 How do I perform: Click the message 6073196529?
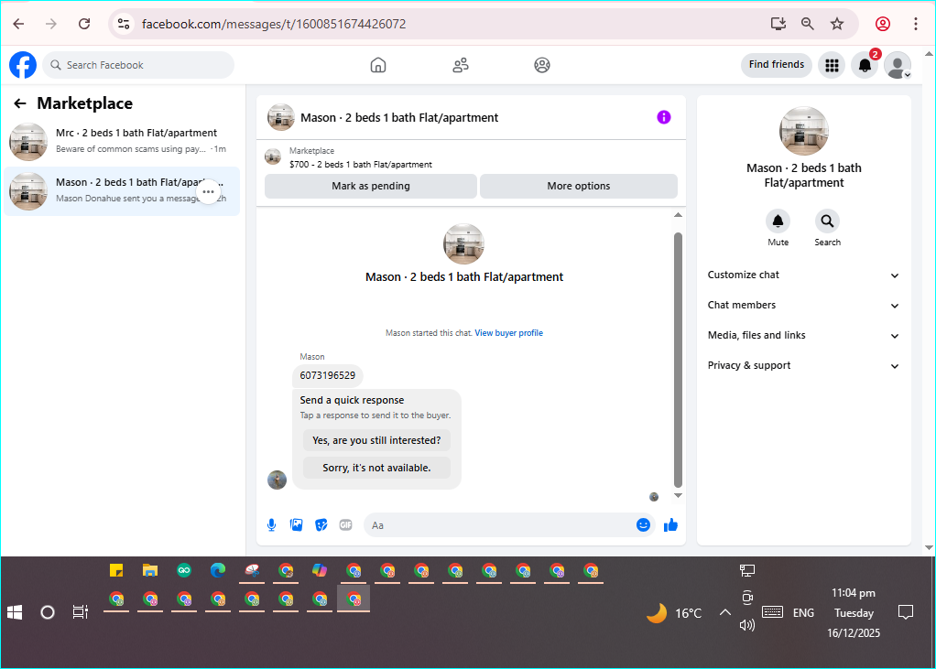(x=328, y=375)
